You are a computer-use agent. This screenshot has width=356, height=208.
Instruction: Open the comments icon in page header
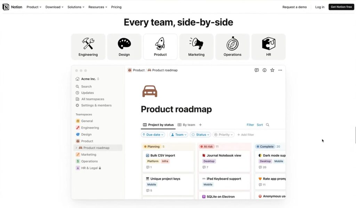pos(257,70)
